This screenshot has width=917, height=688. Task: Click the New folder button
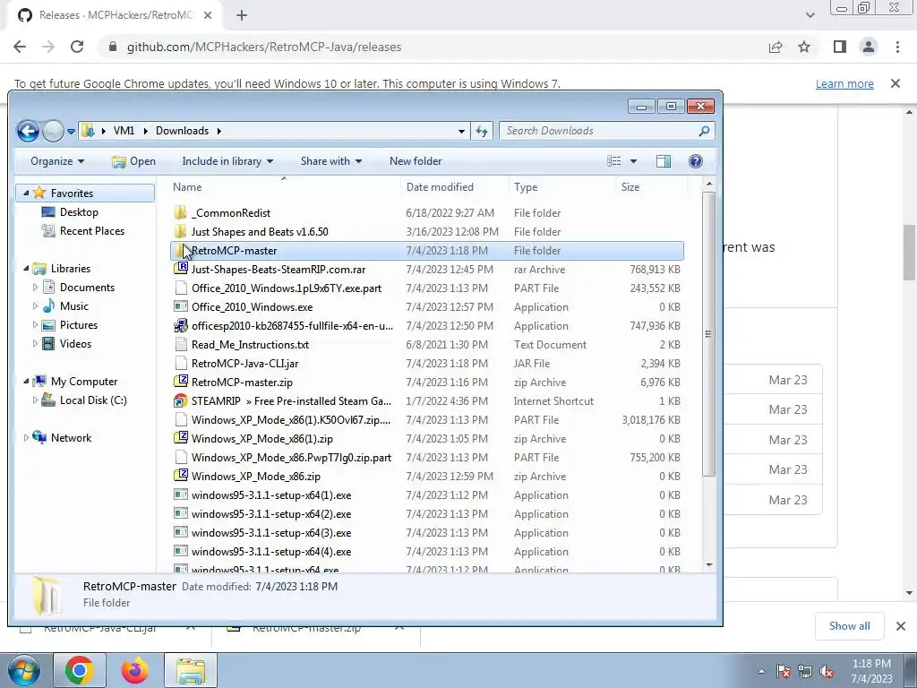tap(416, 161)
